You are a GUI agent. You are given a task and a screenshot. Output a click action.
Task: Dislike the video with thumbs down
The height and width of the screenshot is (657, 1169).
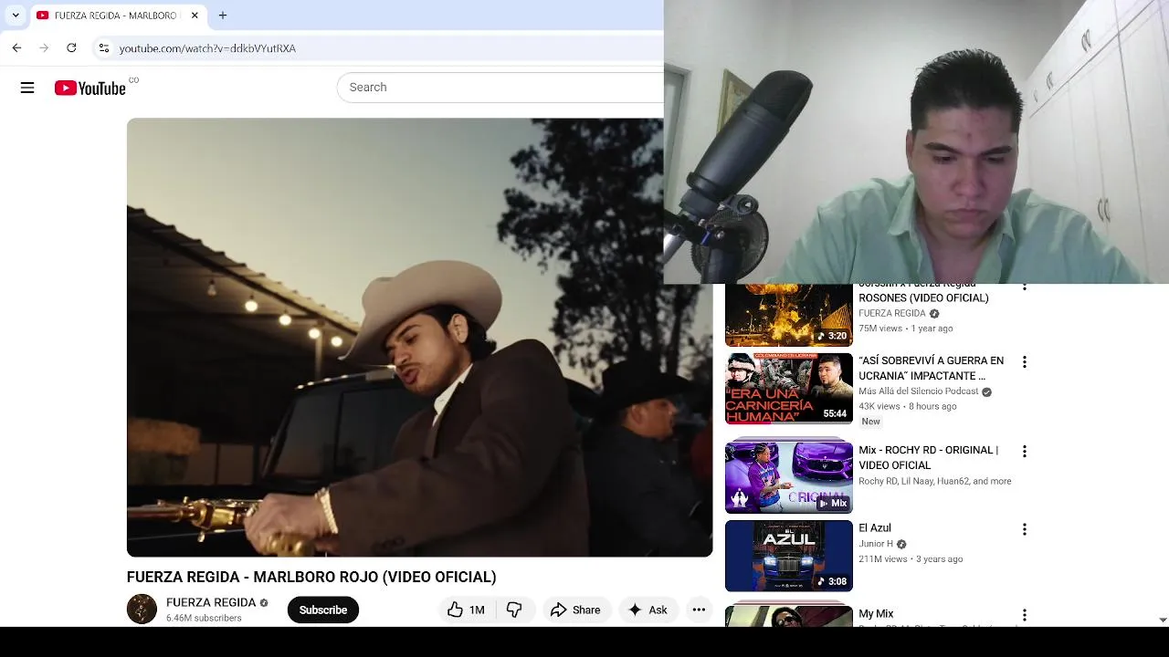(514, 610)
